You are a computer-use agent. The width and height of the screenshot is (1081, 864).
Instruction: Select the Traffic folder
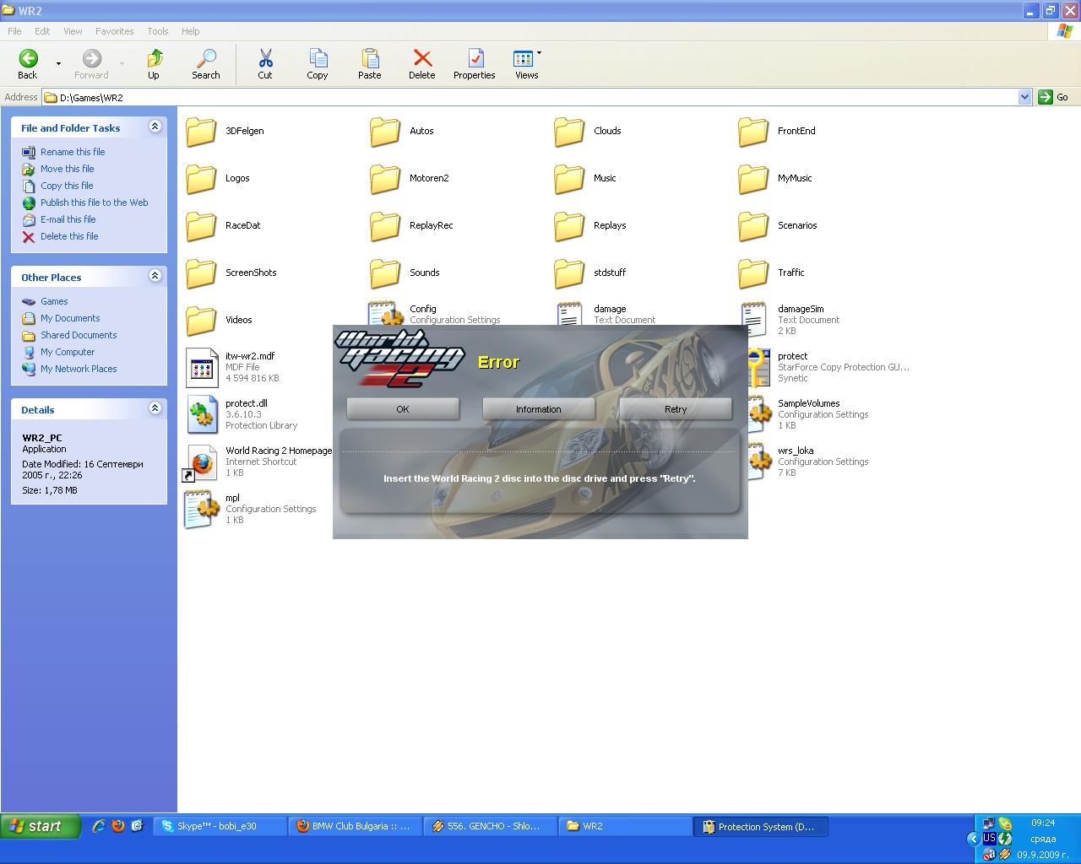(771, 273)
